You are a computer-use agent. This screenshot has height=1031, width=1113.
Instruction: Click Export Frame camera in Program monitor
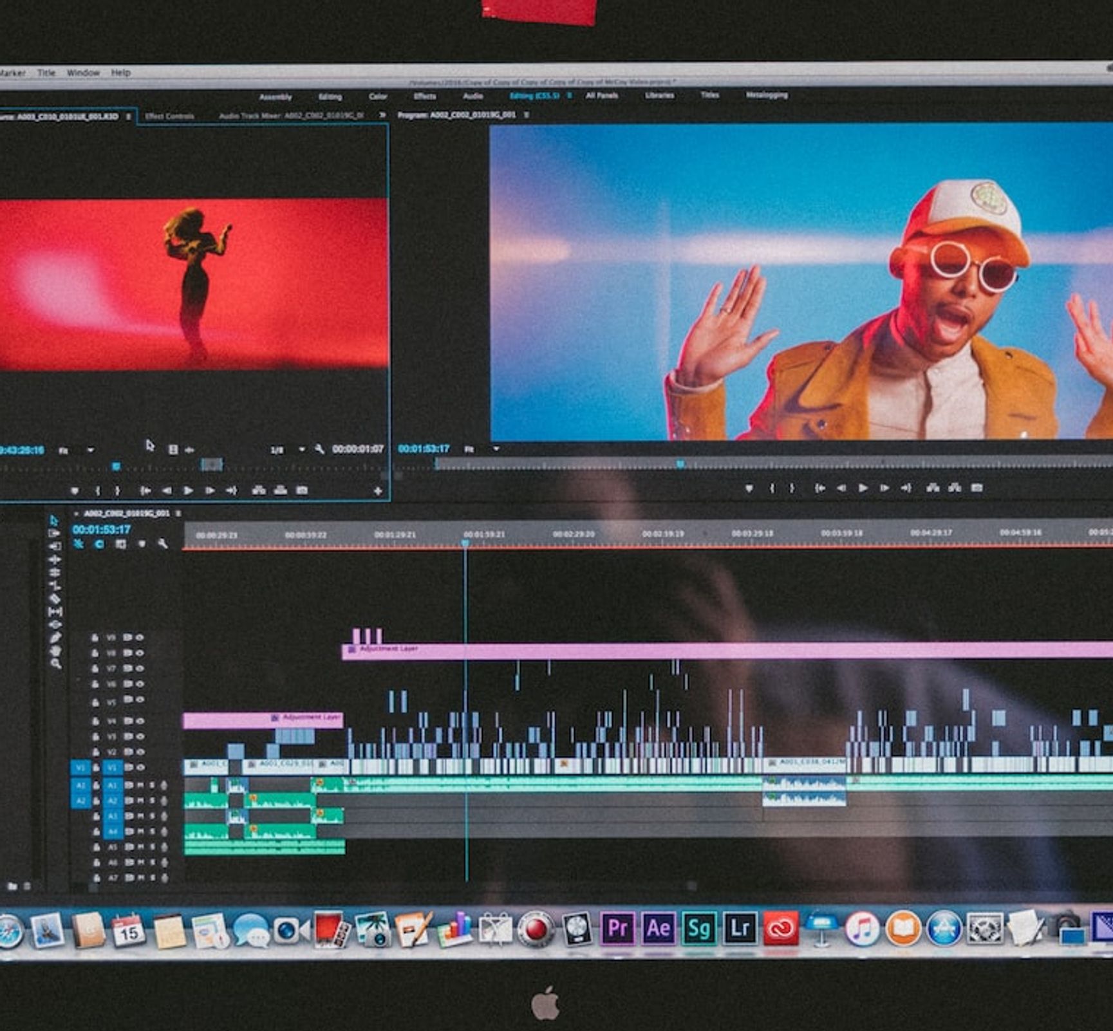pos(977,488)
